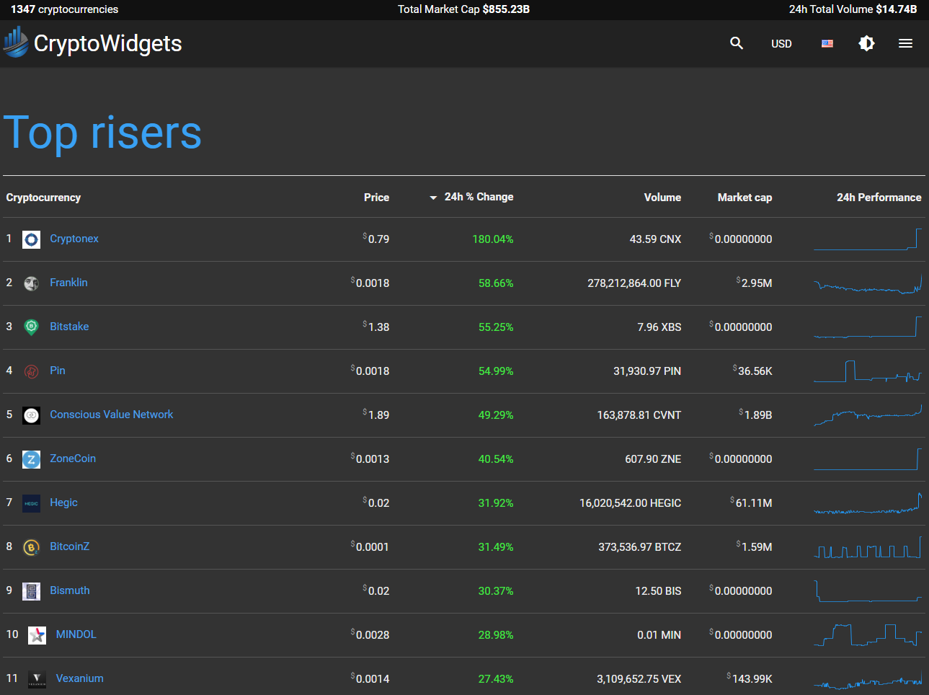Click the Franklin coin icon

click(31, 283)
